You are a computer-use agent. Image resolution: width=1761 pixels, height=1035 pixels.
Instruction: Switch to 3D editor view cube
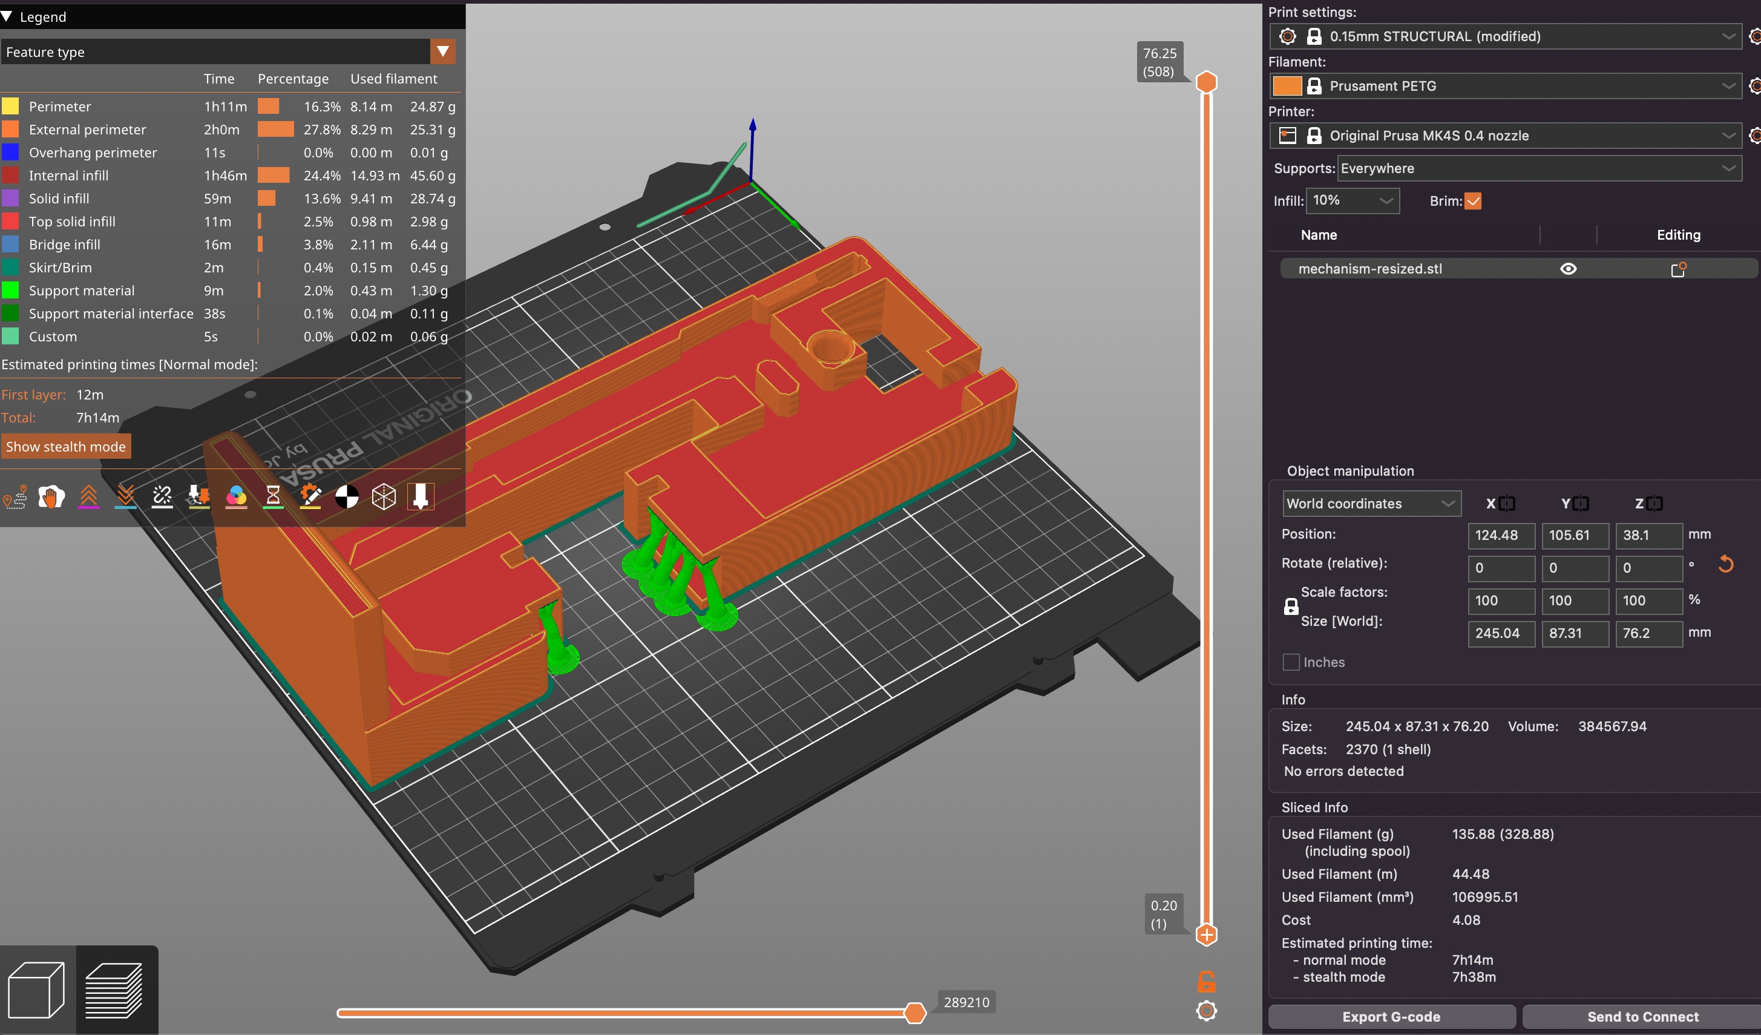tap(36, 990)
